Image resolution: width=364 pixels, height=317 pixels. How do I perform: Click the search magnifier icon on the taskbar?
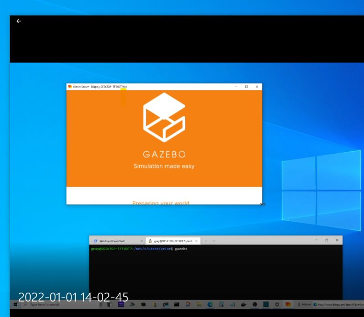click(x=25, y=304)
